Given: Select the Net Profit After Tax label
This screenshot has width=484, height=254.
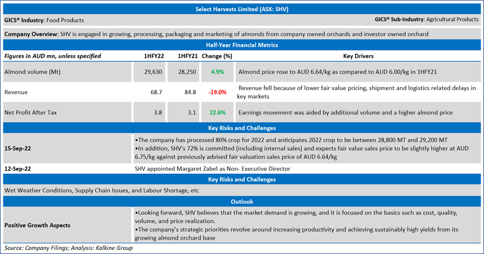Looking at the screenshot, I should (x=31, y=113).
